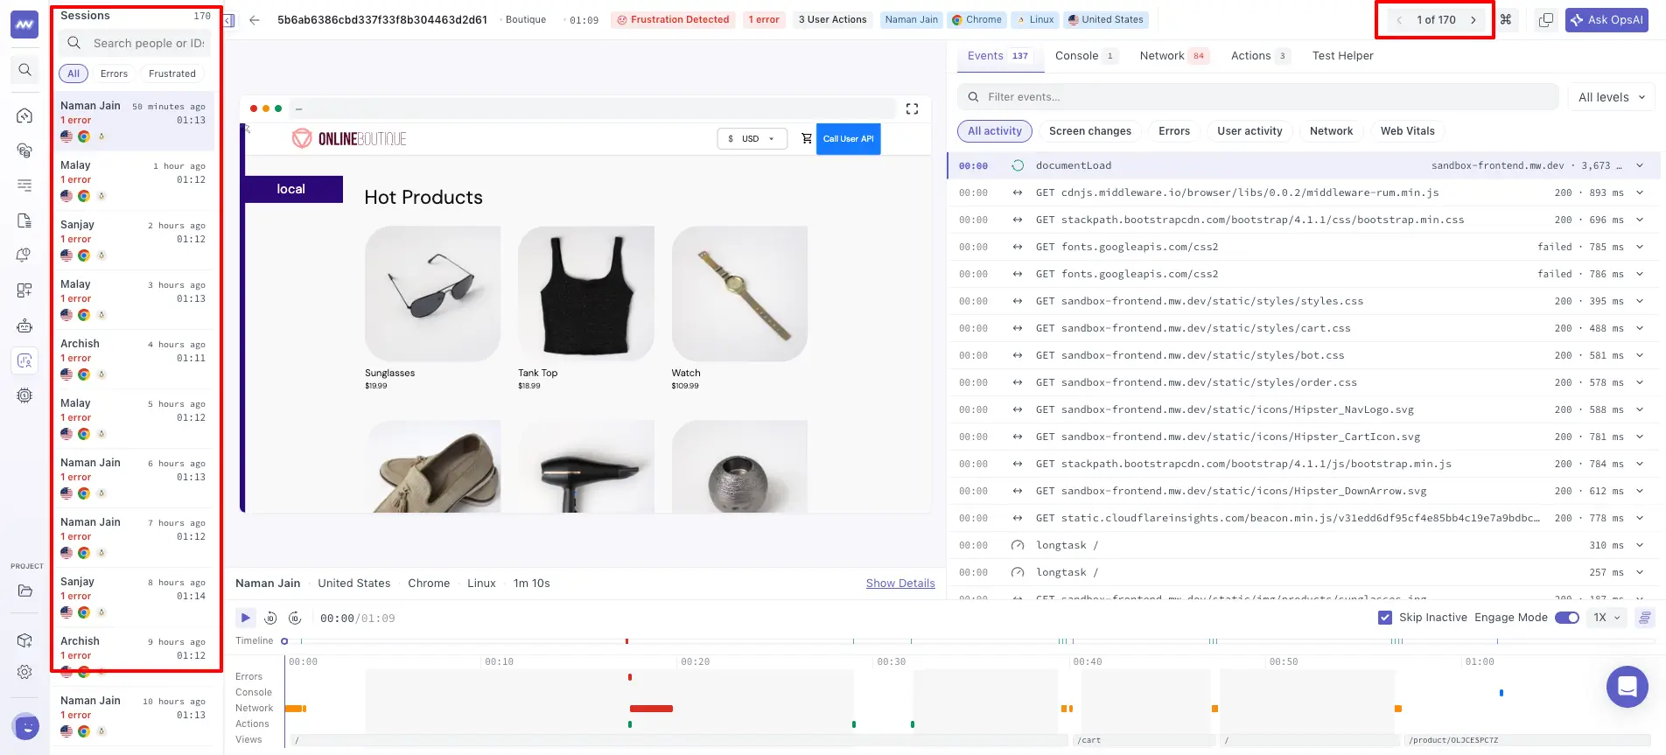Click the back arrow next to session ID
Image resolution: width=1666 pixels, height=755 pixels.
coord(255,20)
